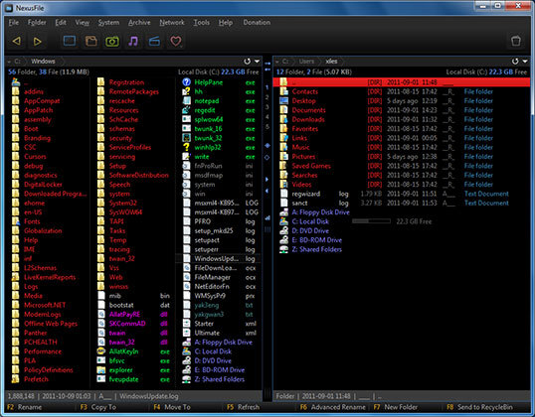Image resolution: width=535 pixels, height=417 pixels.
Task: Refresh the right xiles panel
Action: point(515,62)
